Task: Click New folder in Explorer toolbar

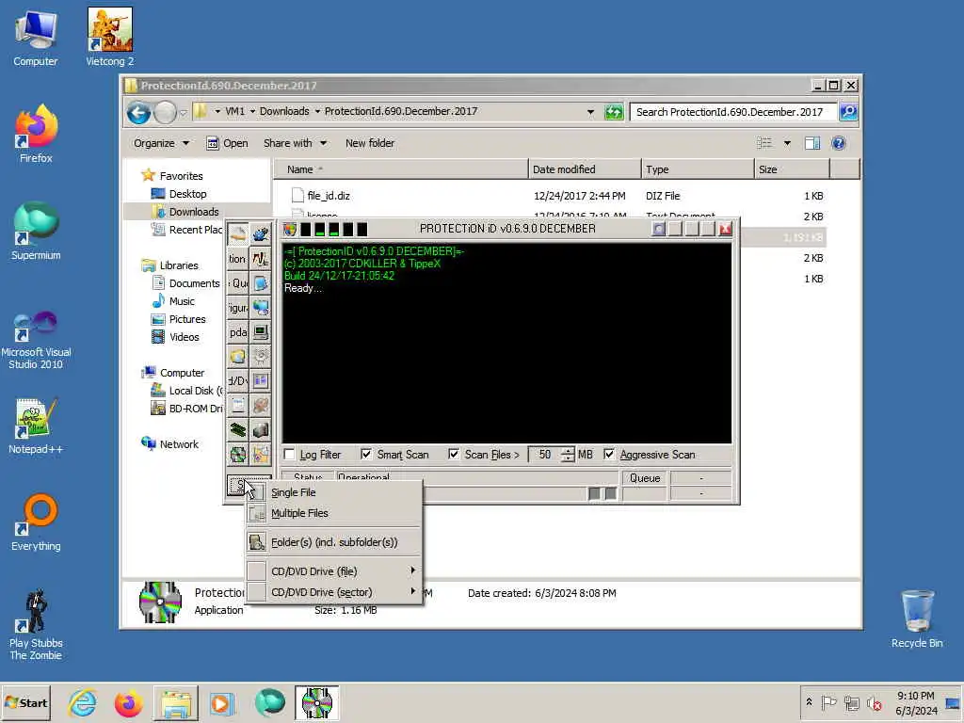Action: tap(369, 143)
